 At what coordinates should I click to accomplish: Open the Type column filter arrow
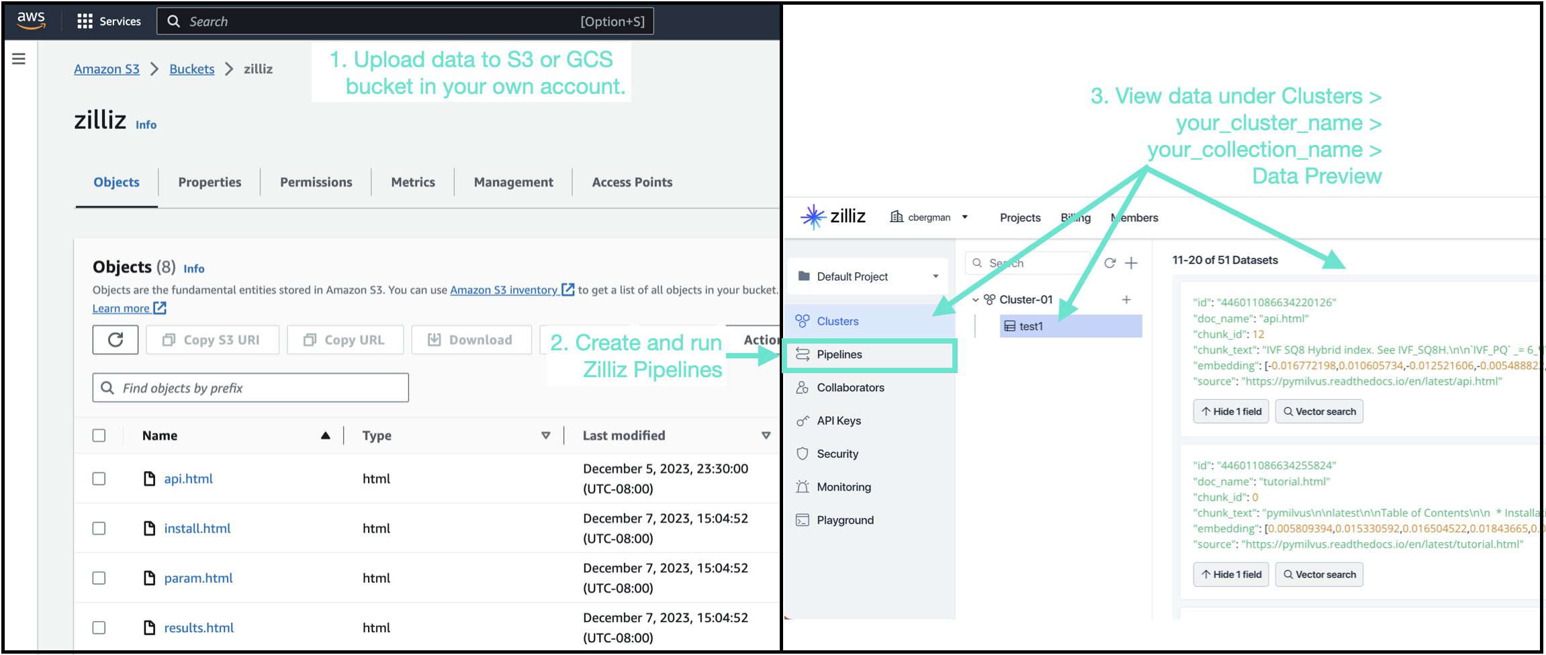point(546,436)
